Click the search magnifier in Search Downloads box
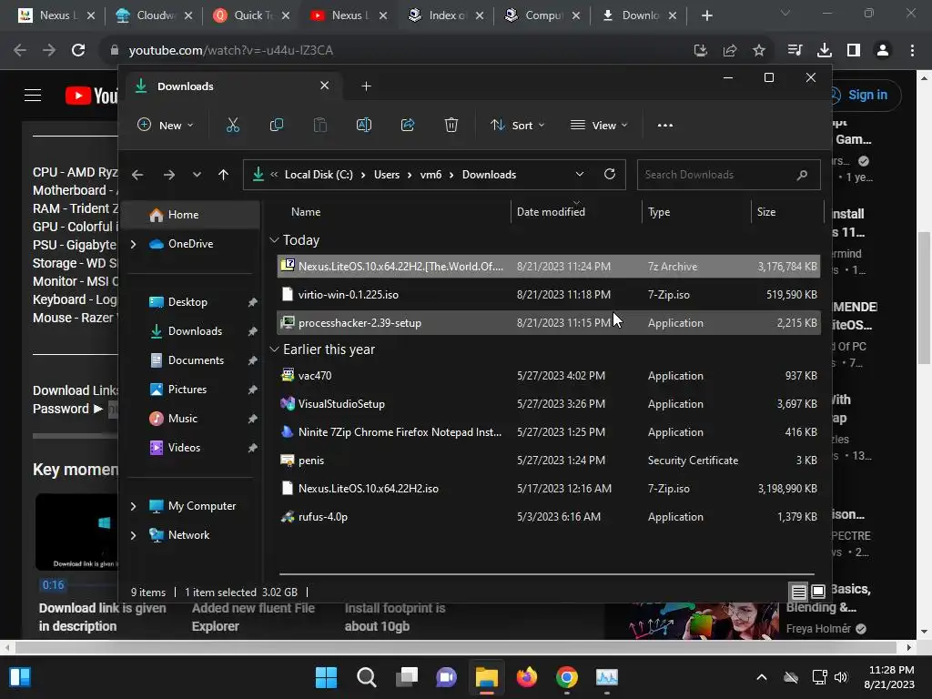This screenshot has height=699, width=932. (802, 175)
